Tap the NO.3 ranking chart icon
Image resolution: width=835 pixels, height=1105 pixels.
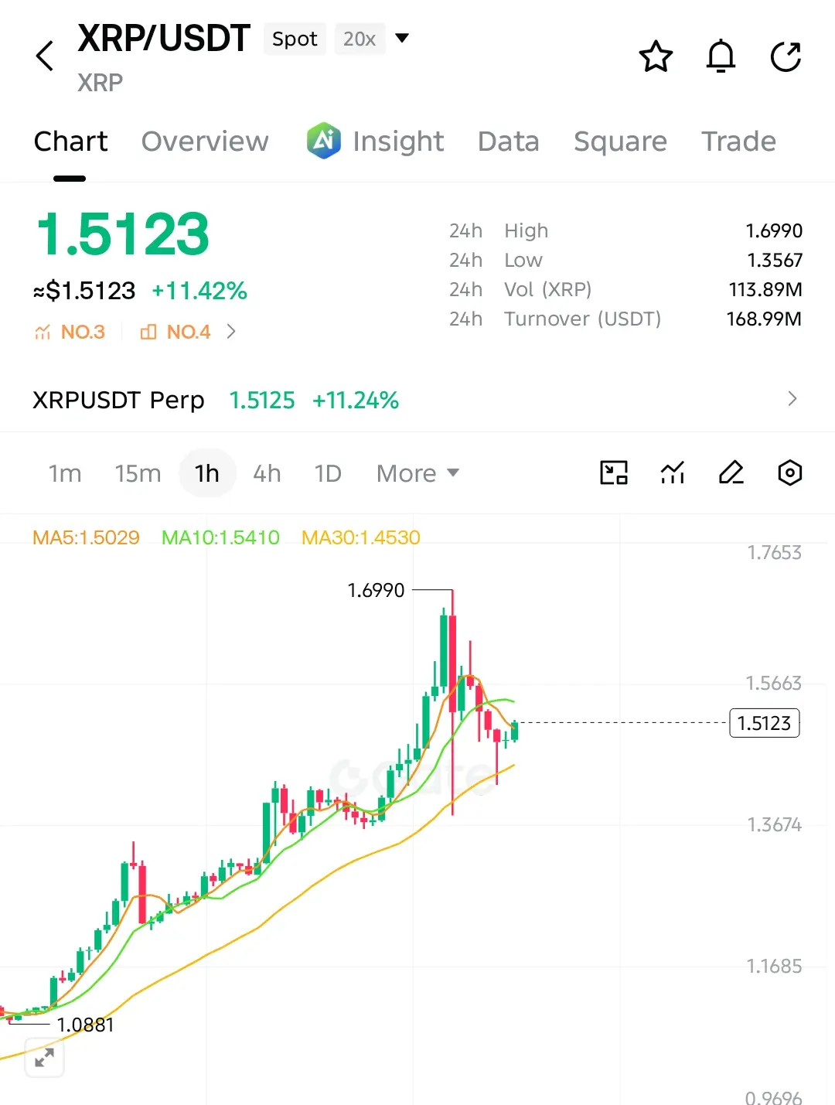(43, 333)
